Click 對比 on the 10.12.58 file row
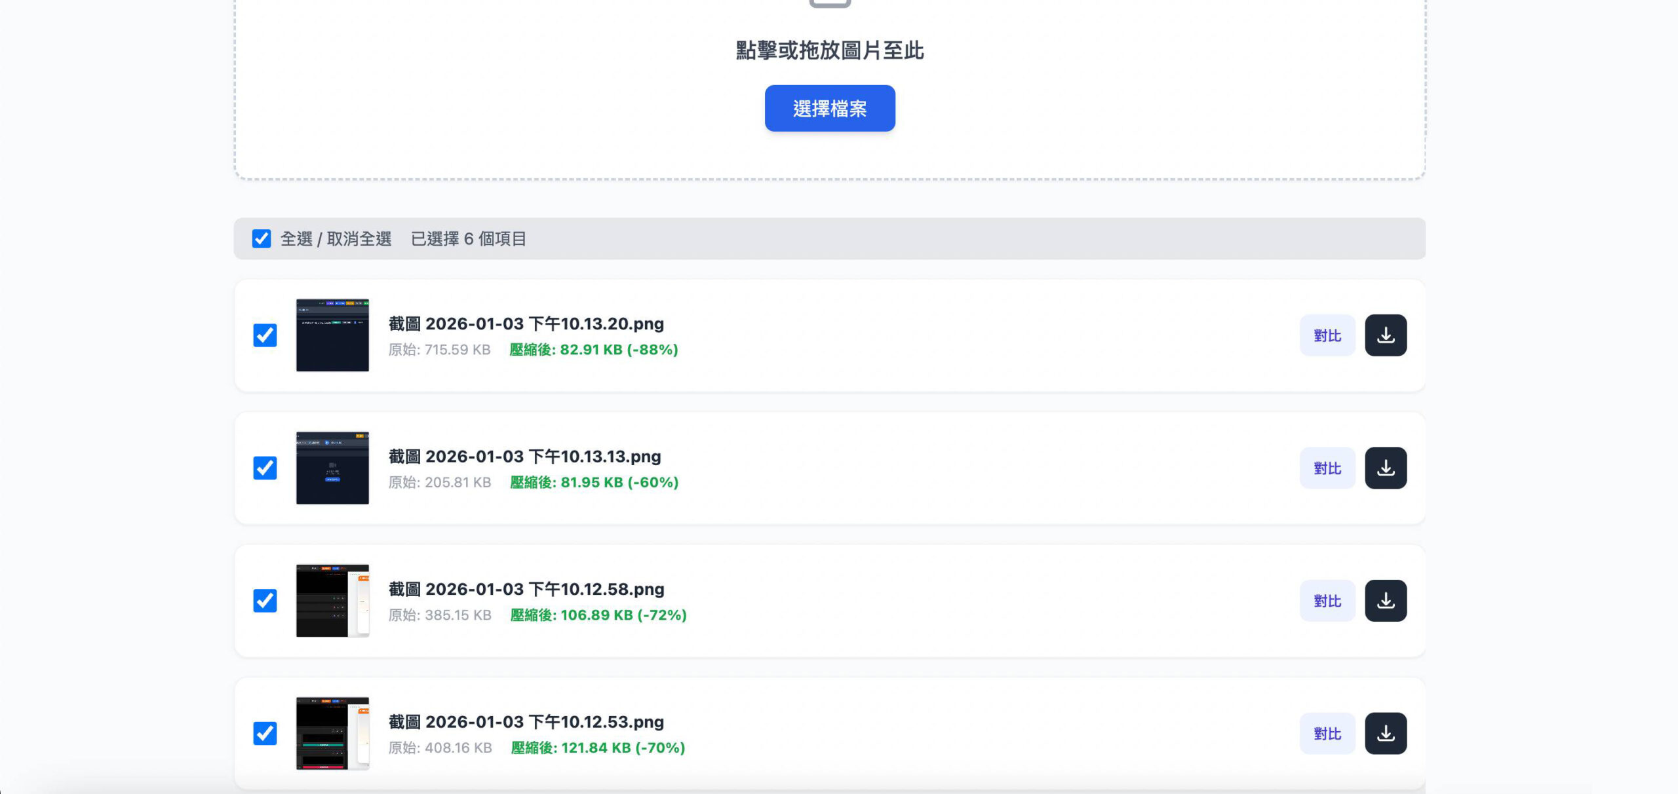Screen dimensions: 1678x794 (1327, 600)
